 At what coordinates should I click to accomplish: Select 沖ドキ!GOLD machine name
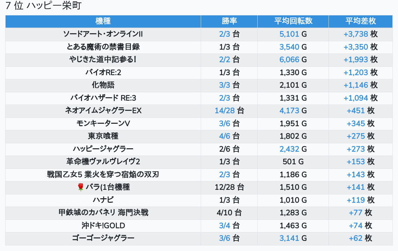(103, 225)
